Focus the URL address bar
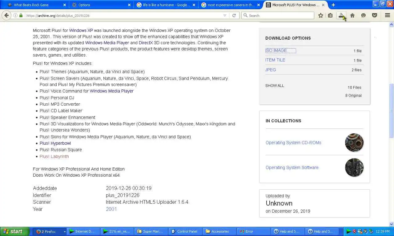The width and height of the screenshot is (394, 236). pyautogui.click(x=123, y=15)
